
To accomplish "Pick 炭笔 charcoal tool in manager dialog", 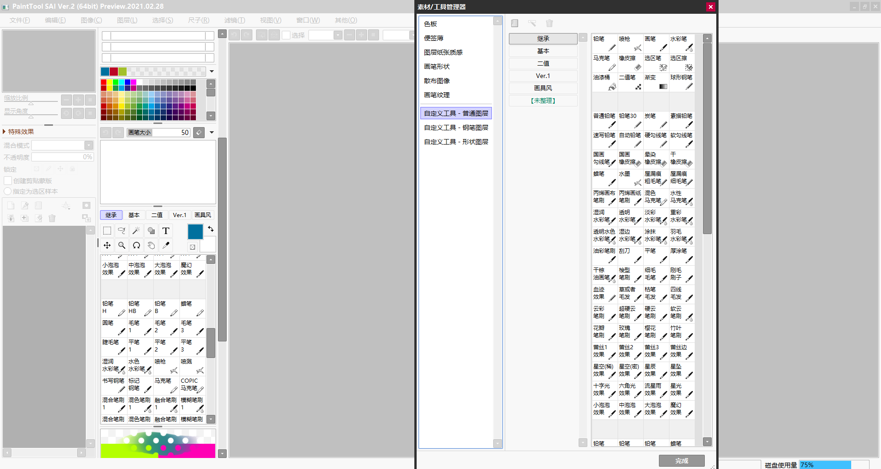I will (656, 121).
